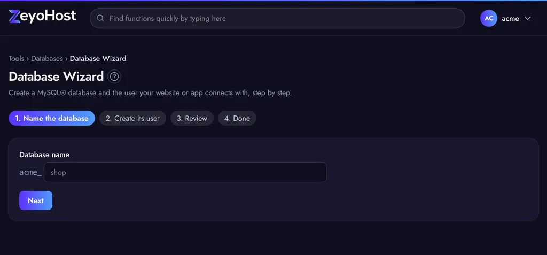Focus the Find functions search field

[x=277, y=18]
